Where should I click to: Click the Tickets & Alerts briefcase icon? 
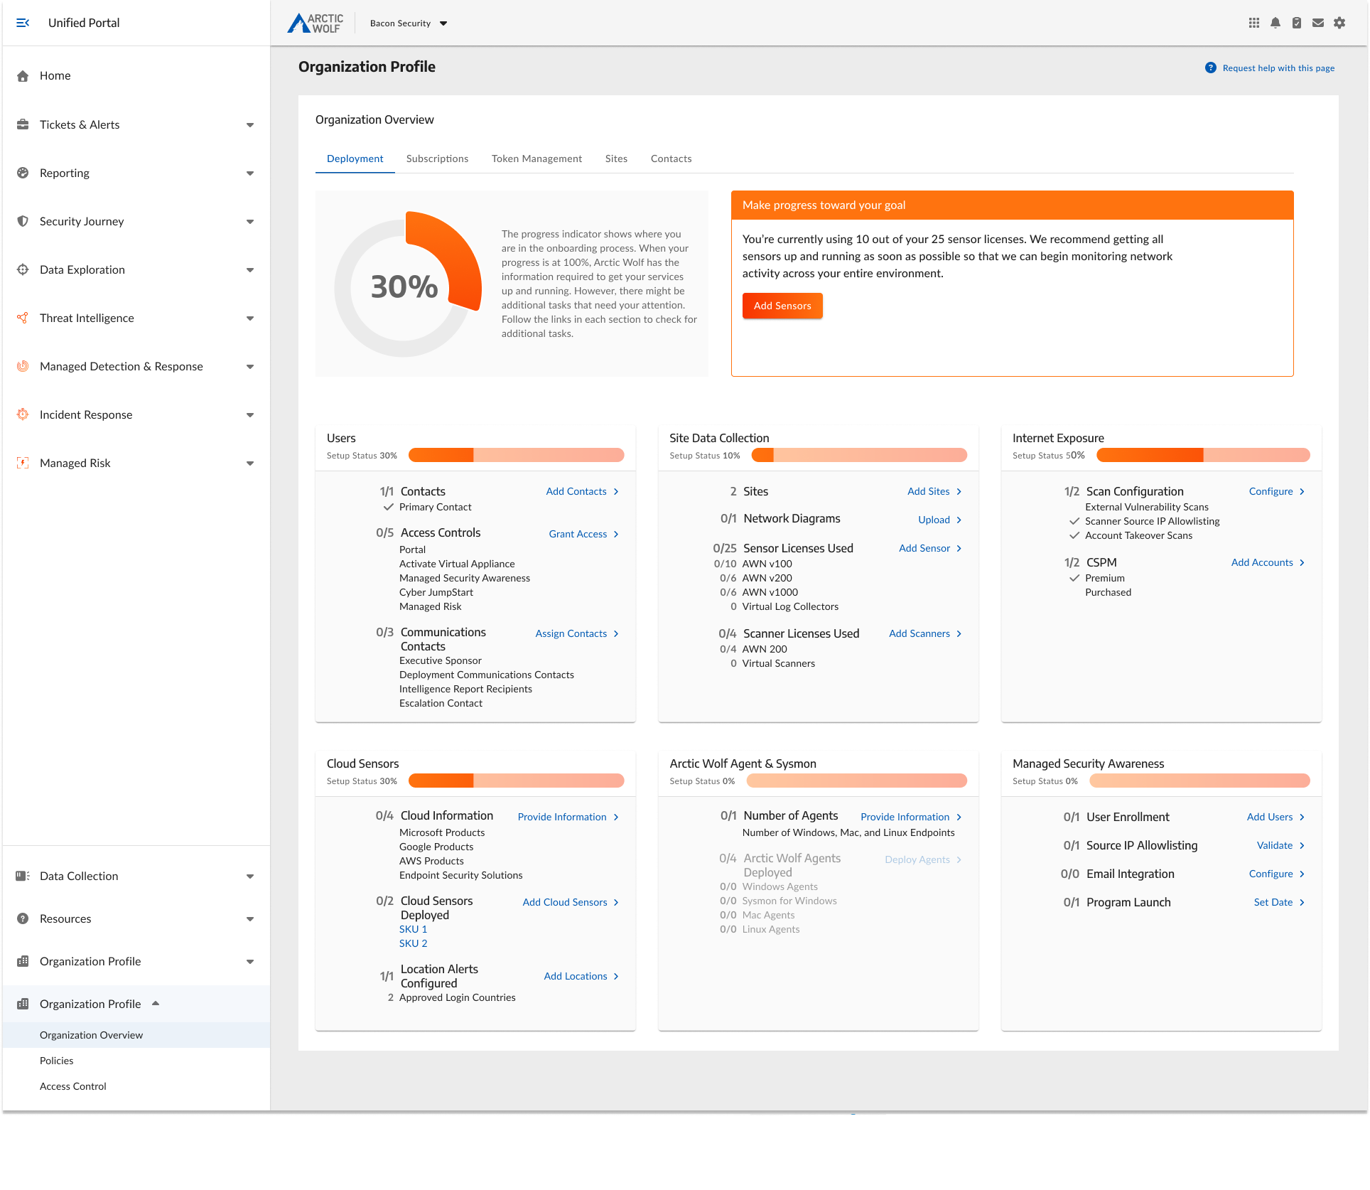[x=23, y=124]
